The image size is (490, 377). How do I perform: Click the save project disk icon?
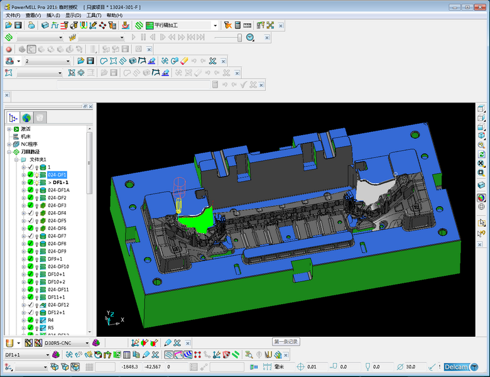pyautogui.click(x=19, y=26)
